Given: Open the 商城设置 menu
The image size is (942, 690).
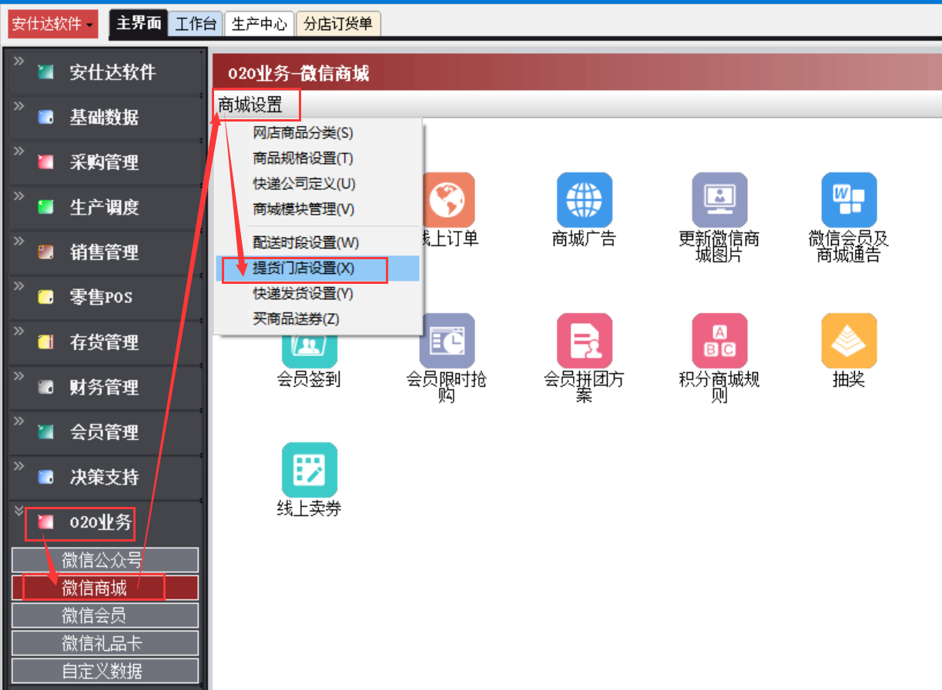Looking at the screenshot, I should tap(251, 105).
